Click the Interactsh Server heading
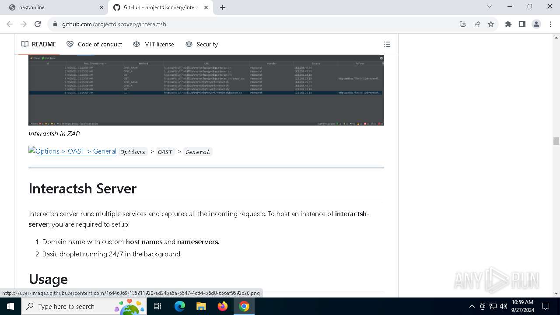Image resolution: width=560 pixels, height=315 pixels. 83,189
